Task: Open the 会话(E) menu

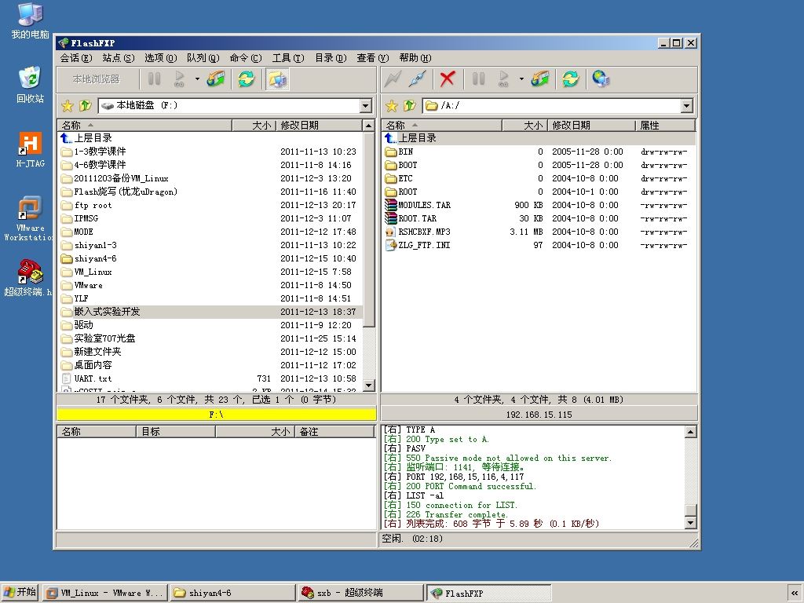Action: [76, 58]
